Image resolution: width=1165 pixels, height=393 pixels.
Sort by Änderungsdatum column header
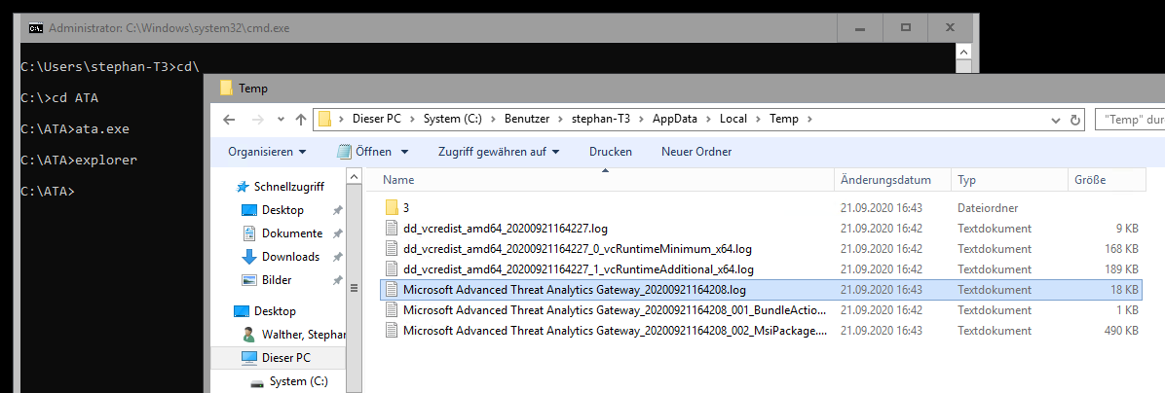(x=894, y=180)
